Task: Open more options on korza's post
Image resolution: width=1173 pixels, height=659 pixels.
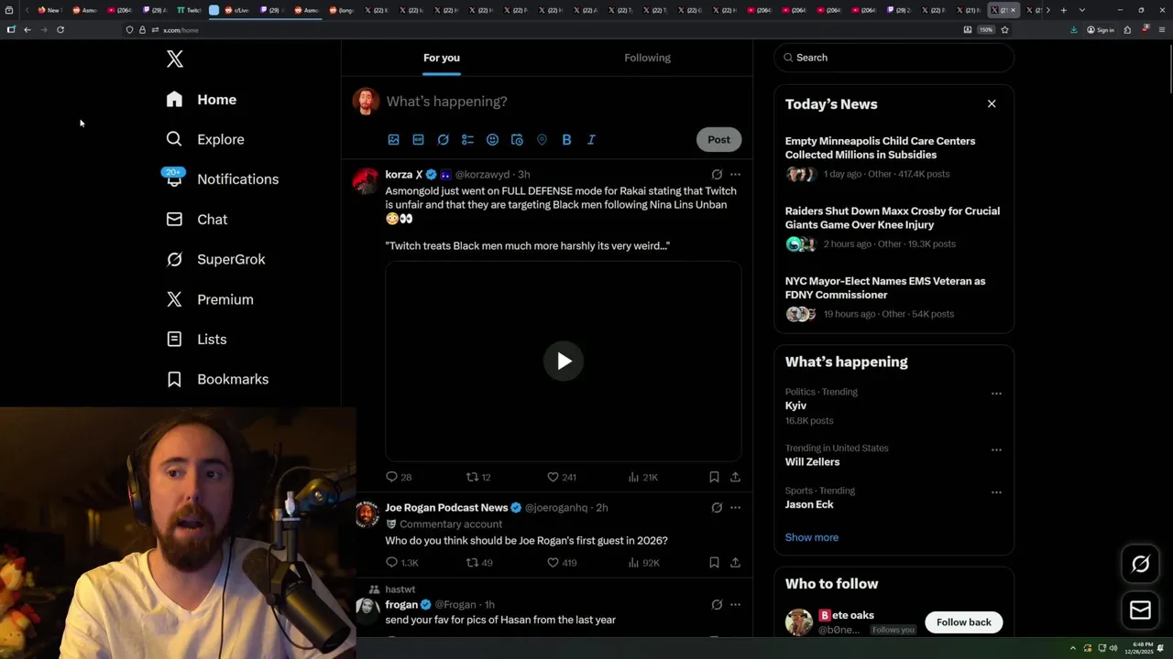Action: tap(735, 174)
